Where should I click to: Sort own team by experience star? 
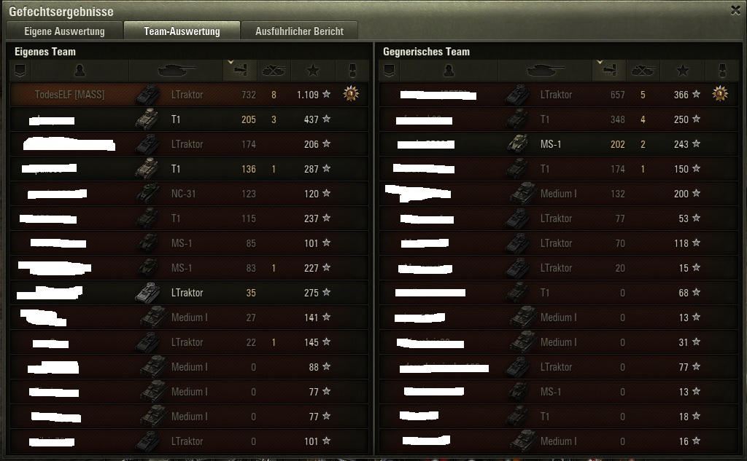[x=313, y=71]
